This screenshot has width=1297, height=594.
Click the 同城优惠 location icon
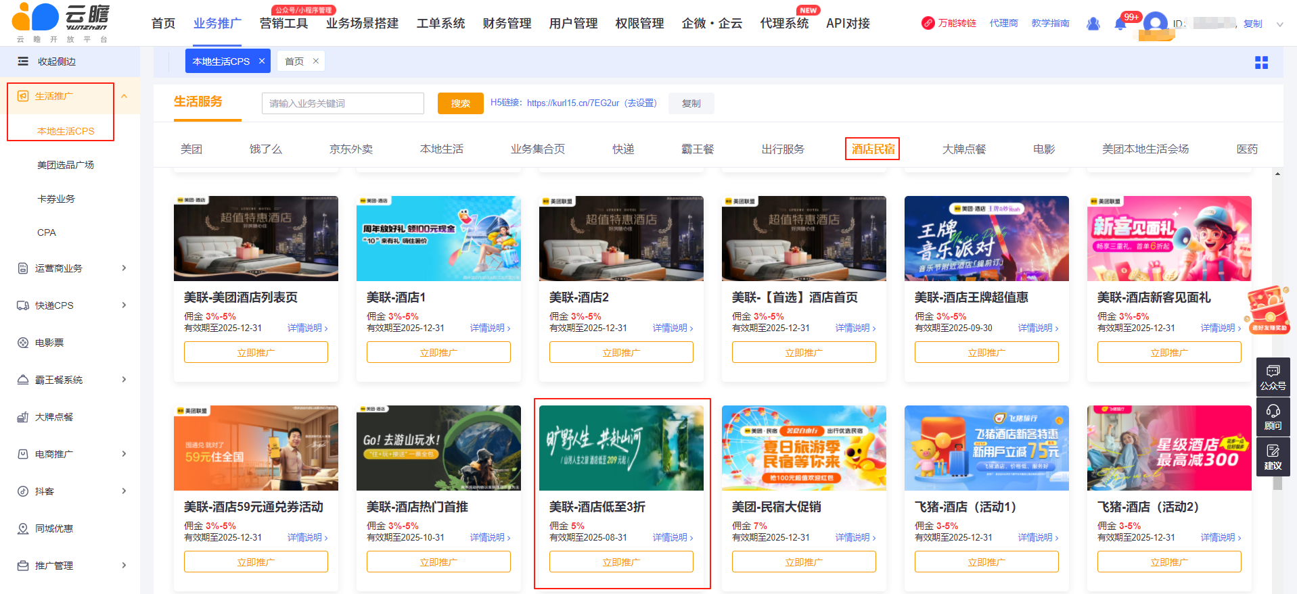[x=23, y=528]
